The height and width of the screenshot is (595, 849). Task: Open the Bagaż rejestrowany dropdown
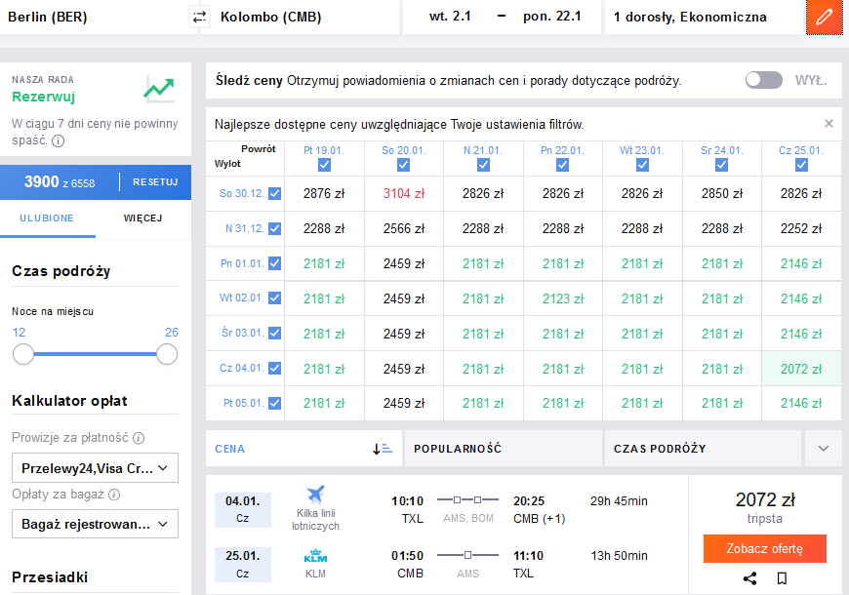pyautogui.click(x=95, y=524)
